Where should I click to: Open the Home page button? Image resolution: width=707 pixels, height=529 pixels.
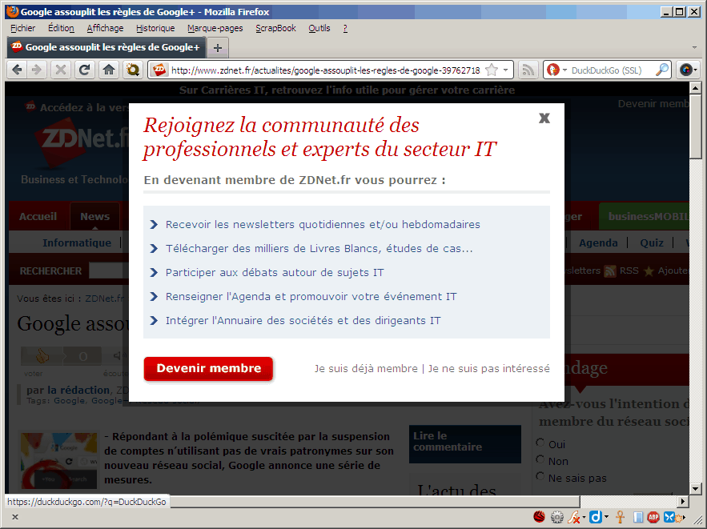coord(109,70)
